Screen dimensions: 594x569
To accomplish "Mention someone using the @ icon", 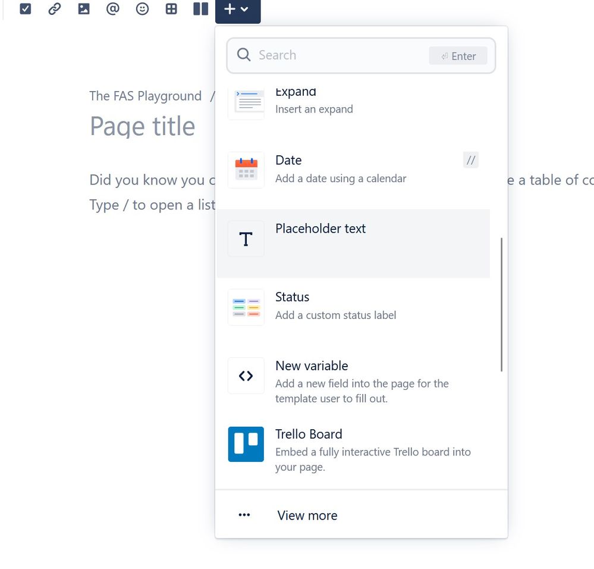I will click(113, 8).
